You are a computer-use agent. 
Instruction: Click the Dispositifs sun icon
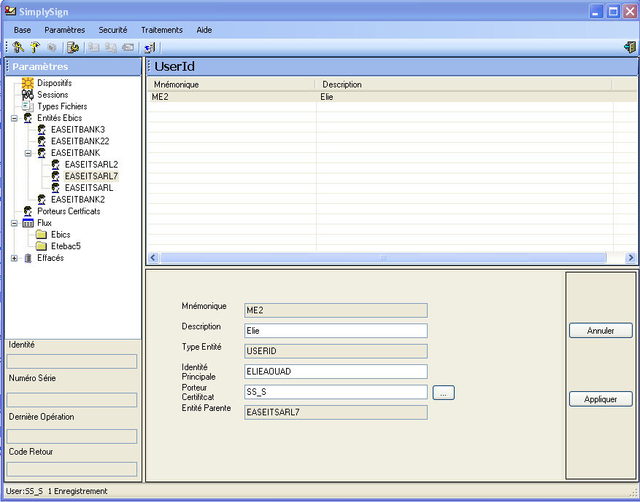[27, 83]
